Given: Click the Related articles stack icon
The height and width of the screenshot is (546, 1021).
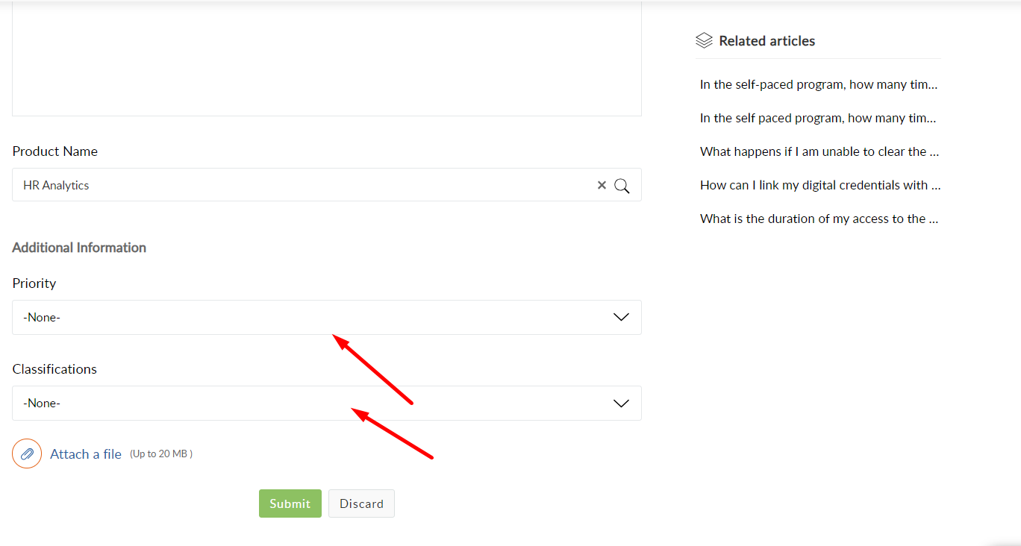Looking at the screenshot, I should click(x=704, y=40).
